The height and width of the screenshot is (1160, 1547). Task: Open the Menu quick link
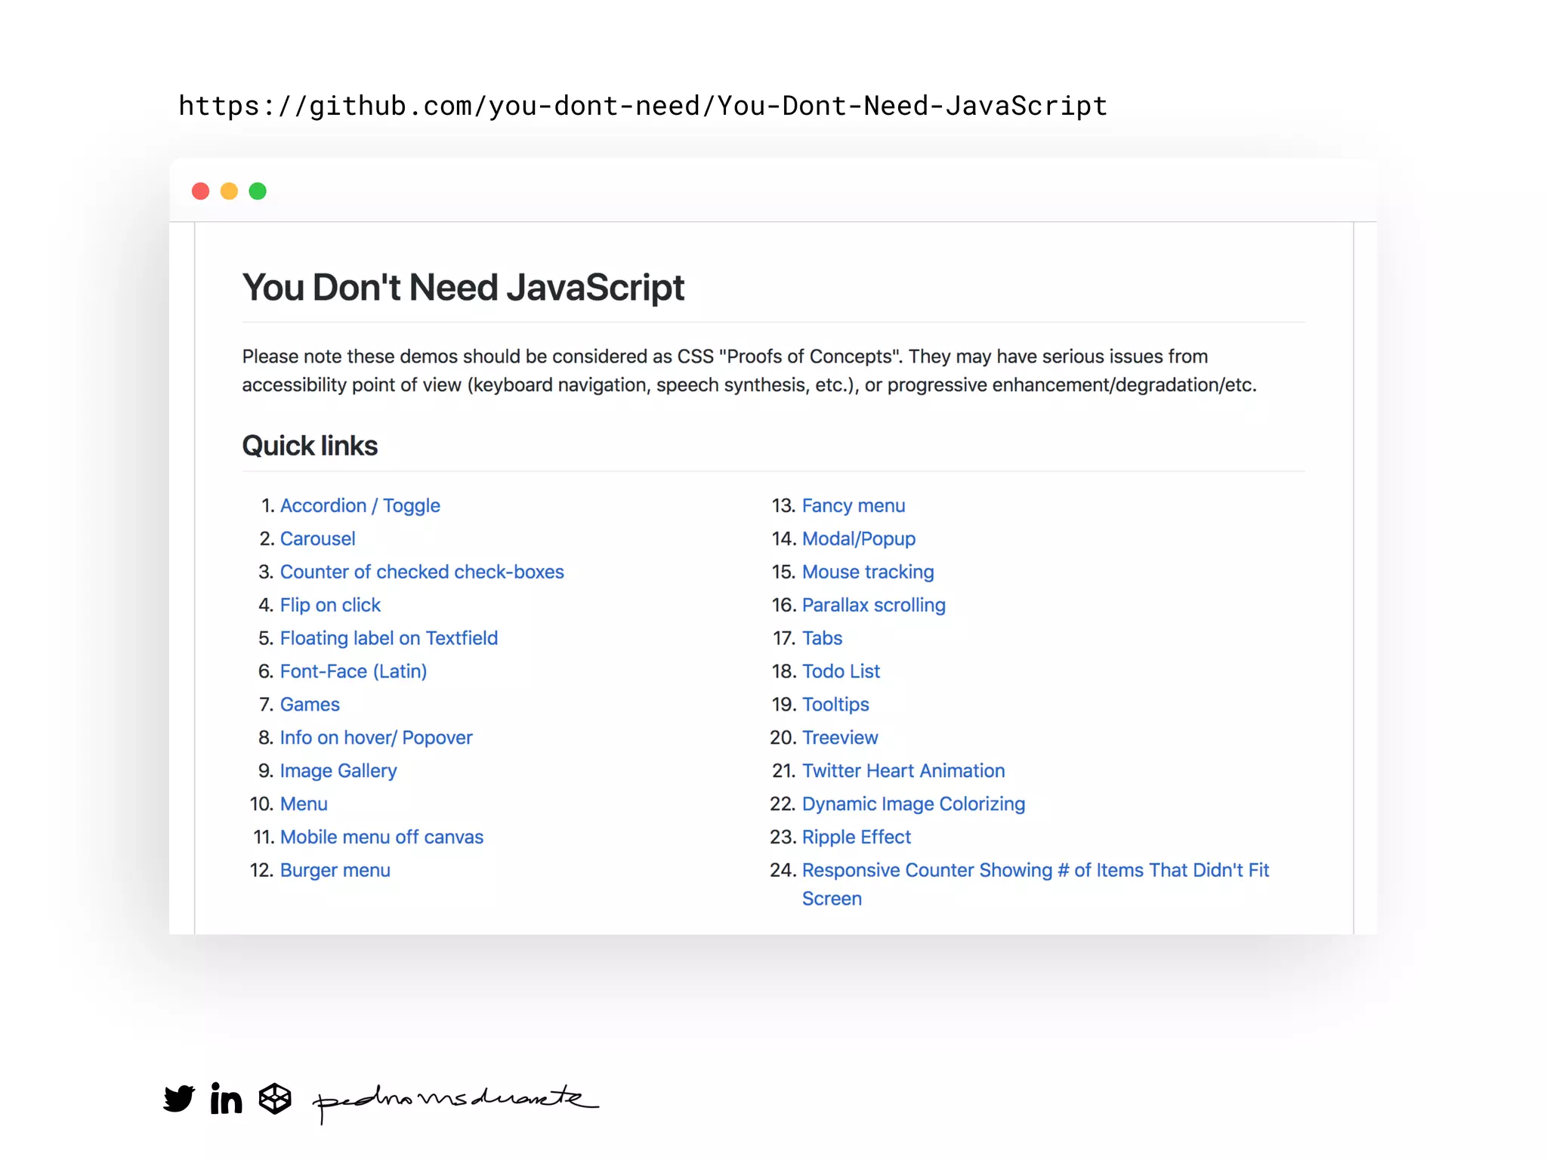pos(304,804)
